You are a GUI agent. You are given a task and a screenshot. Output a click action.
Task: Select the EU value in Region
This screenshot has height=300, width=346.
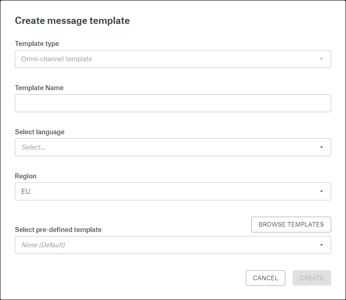(26, 191)
